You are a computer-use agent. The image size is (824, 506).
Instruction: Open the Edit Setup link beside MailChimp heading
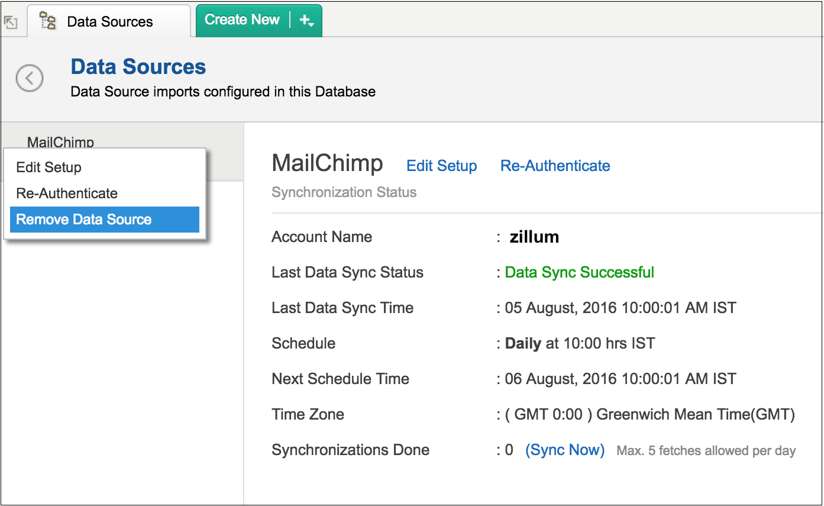point(441,166)
